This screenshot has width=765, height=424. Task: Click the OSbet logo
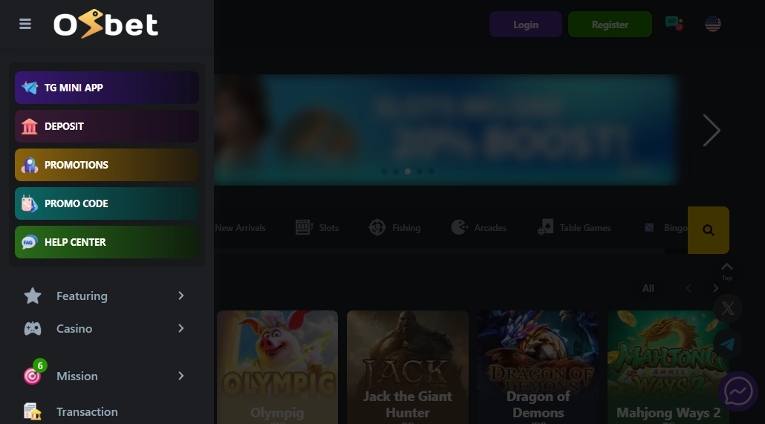tap(105, 24)
